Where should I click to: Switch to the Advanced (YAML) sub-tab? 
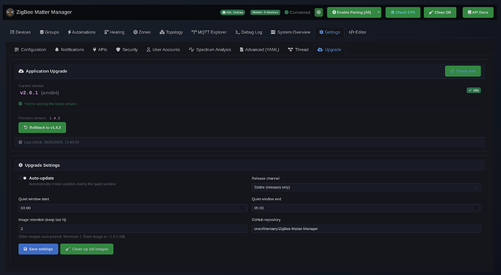click(x=259, y=49)
